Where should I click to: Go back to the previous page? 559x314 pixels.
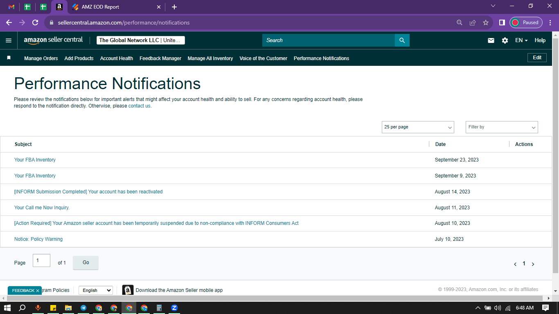tap(9, 22)
